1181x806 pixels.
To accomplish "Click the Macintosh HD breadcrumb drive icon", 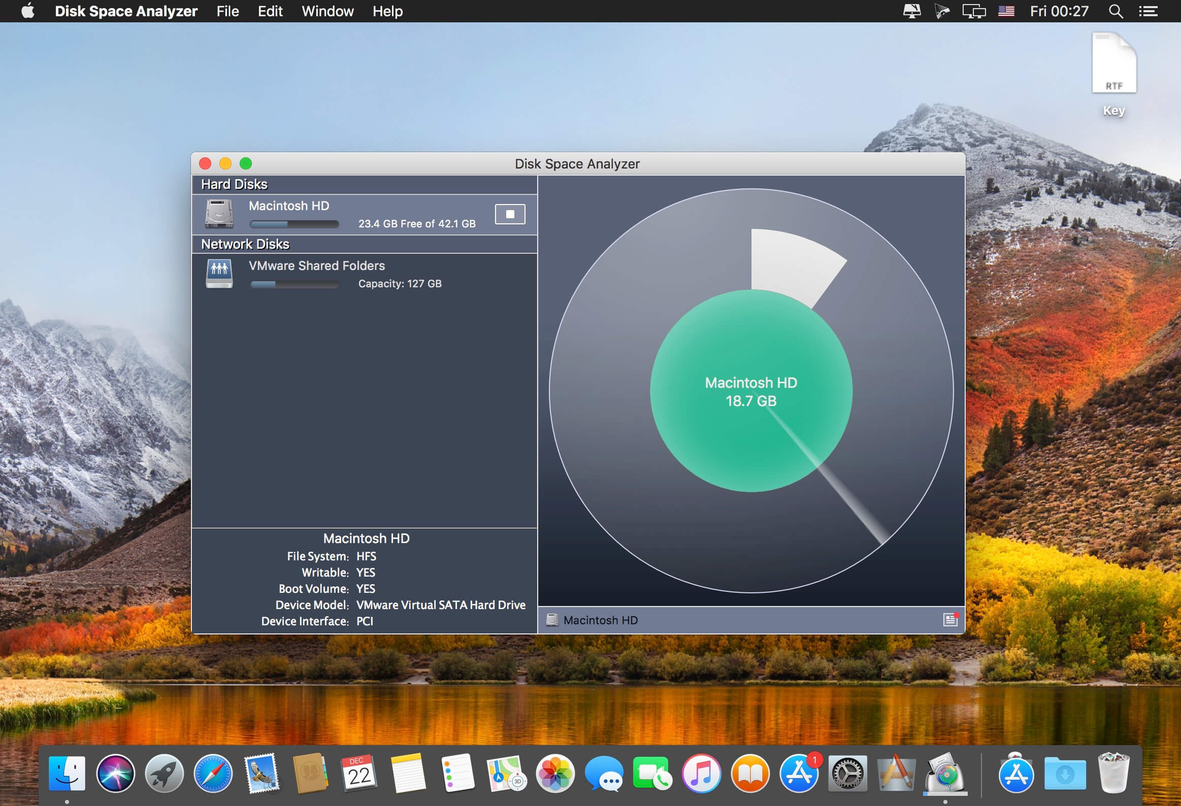I will [552, 620].
